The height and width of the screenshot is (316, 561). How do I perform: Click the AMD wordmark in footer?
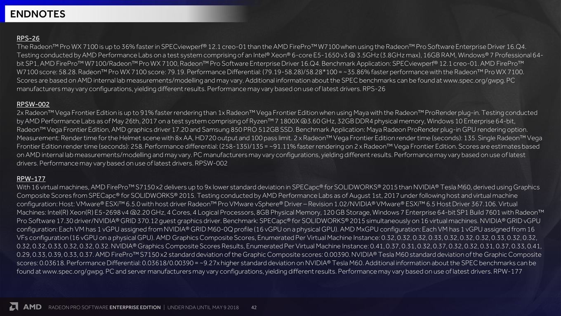tap(32, 307)
